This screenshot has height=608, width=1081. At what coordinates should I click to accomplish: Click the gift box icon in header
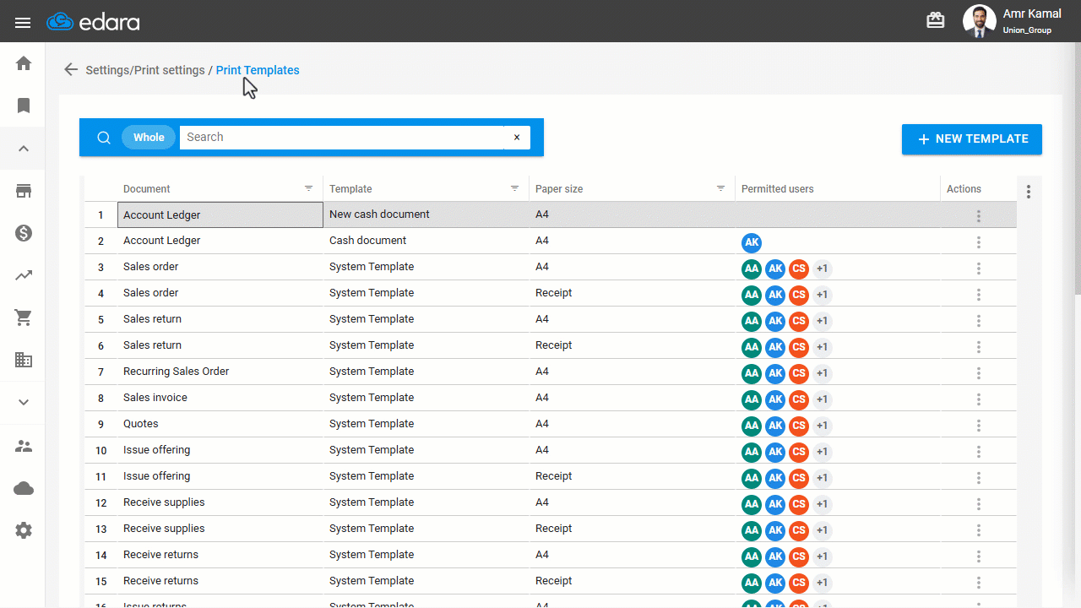(936, 20)
